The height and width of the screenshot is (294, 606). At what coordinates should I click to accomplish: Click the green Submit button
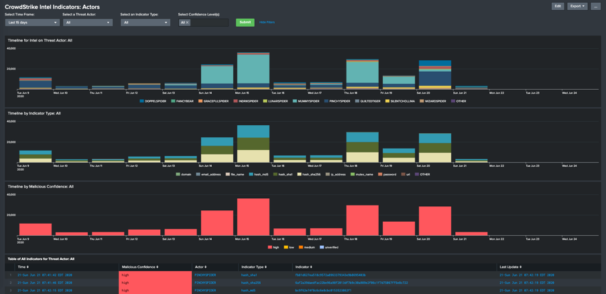coord(245,22)
